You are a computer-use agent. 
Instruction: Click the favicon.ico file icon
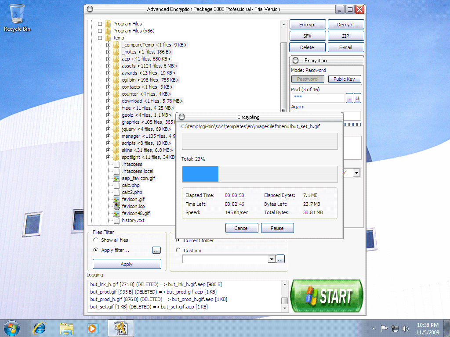[116, 206]
